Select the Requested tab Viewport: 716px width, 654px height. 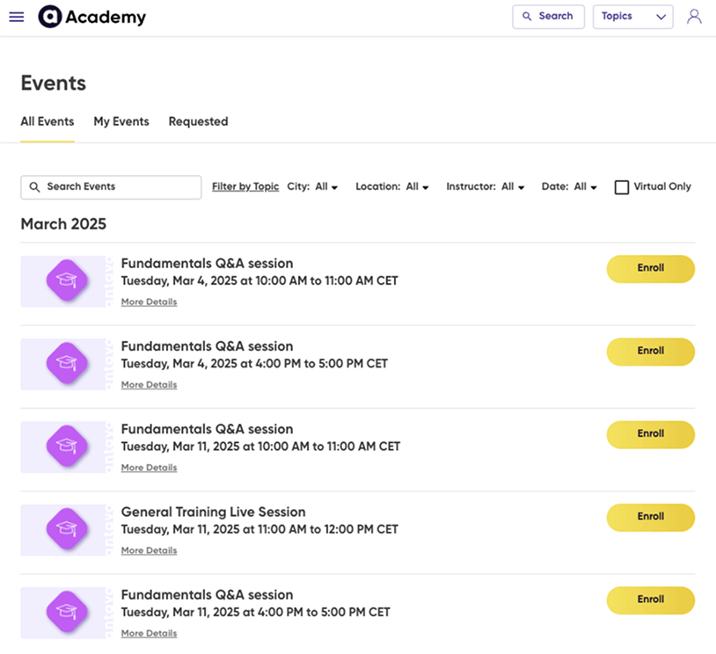pyautogui.click(x=197, y=121)
